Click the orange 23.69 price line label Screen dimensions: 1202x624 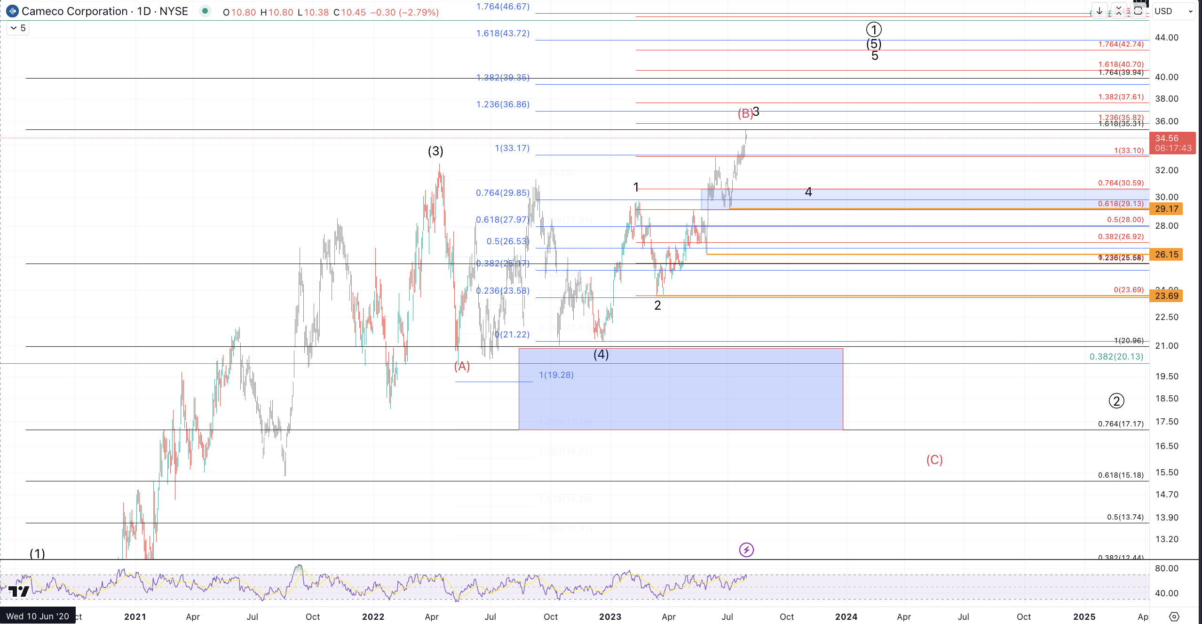pos(1166,296)
